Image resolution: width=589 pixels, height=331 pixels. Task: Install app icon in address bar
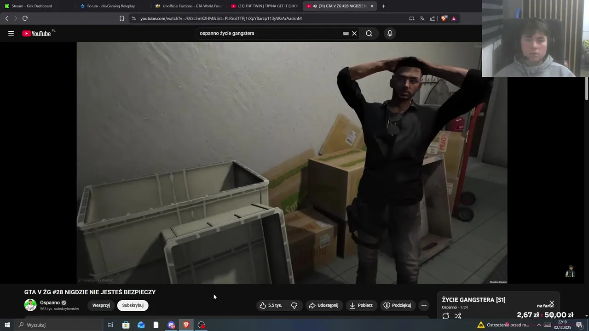point(412,18)
